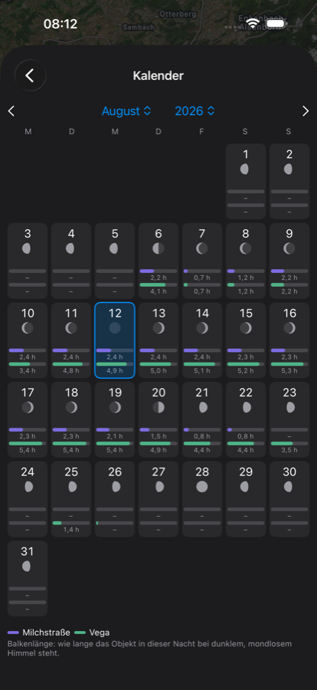Click the '4,1 h' value on day 6

tap(158, 291)
